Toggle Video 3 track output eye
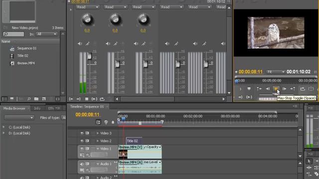Viewport: 319px width, 179px height. pyautogui.click(x=82, y=133)
